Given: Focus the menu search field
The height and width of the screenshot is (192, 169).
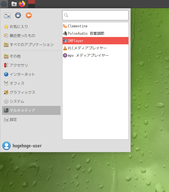Looking at the screenshot, I should 95,15.
